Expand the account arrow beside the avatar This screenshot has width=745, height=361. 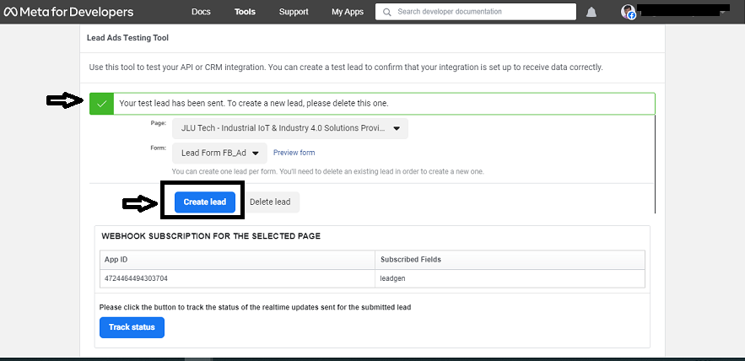[722, 12]
